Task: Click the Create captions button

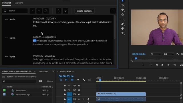Action: (x=85, y=11)
